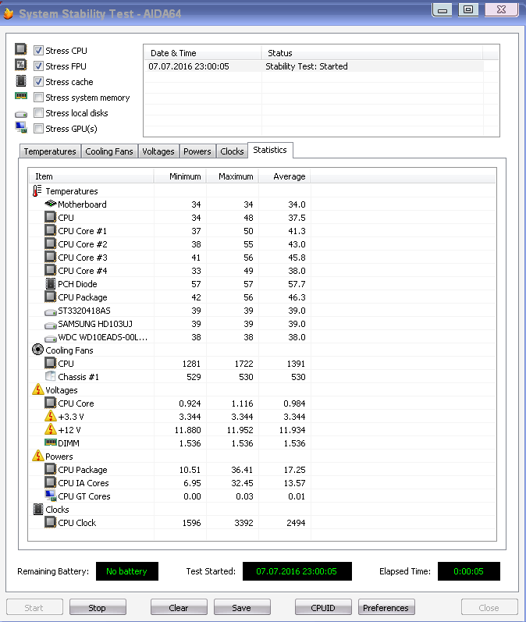Image resolution: width=526 pixels, height=622 pixels.
Task: Click the Date & Time log column header
Action: point(202,53)
